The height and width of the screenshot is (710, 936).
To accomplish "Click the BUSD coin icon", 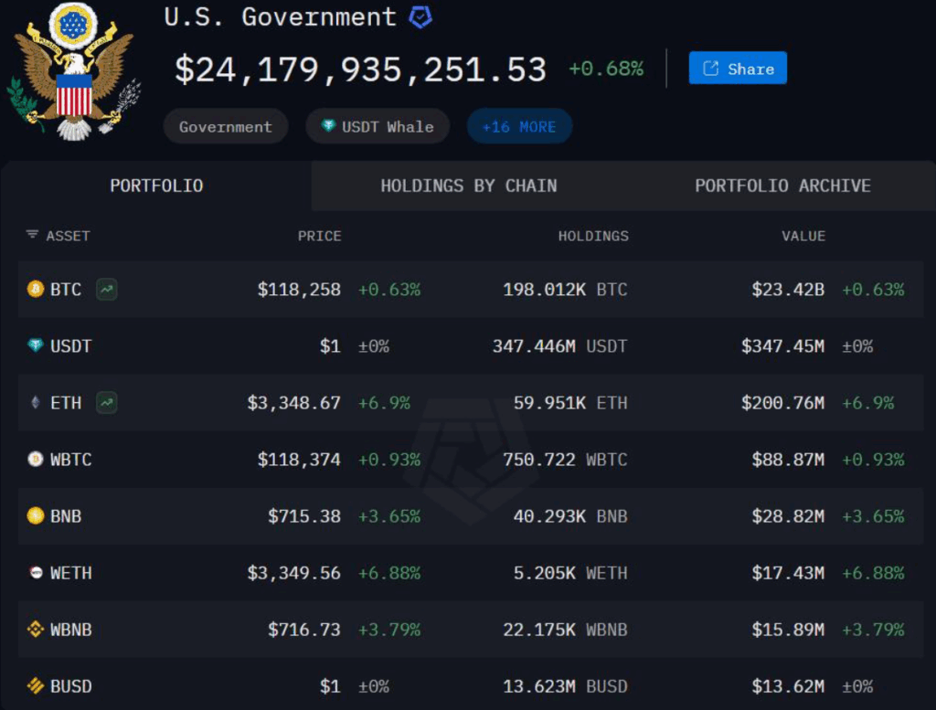I will click(36, 685).
